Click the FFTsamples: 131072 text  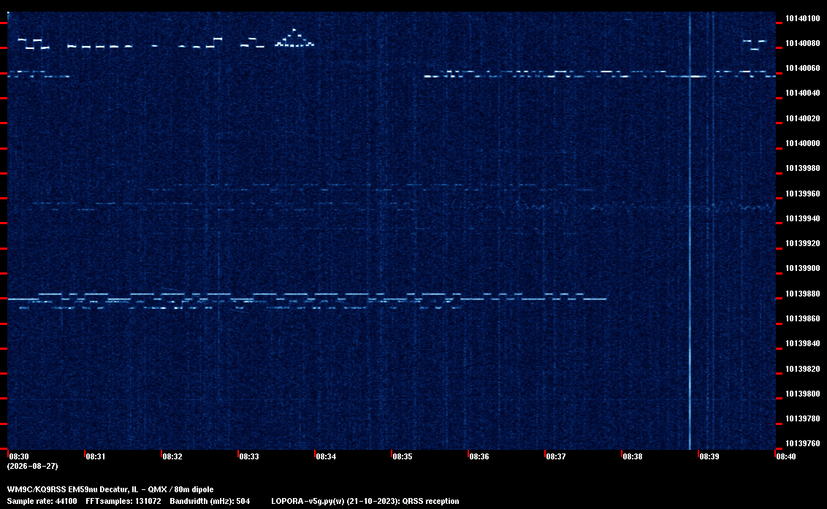[123, 501]
